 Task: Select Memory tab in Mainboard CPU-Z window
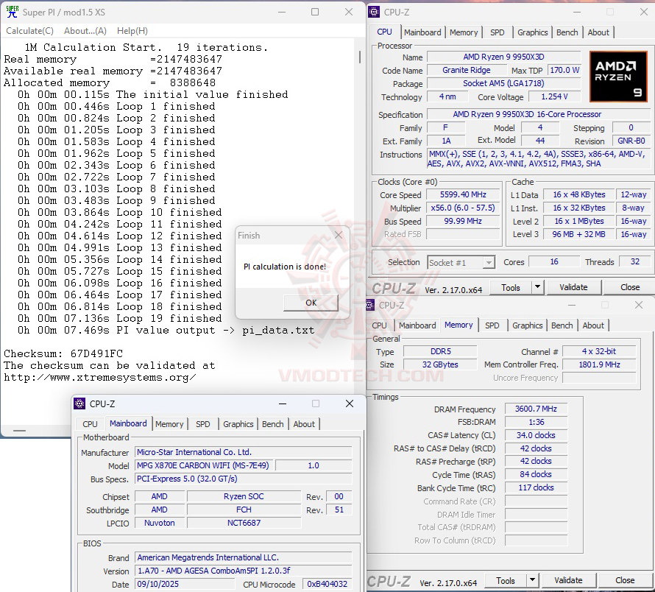tap(169, 424)
